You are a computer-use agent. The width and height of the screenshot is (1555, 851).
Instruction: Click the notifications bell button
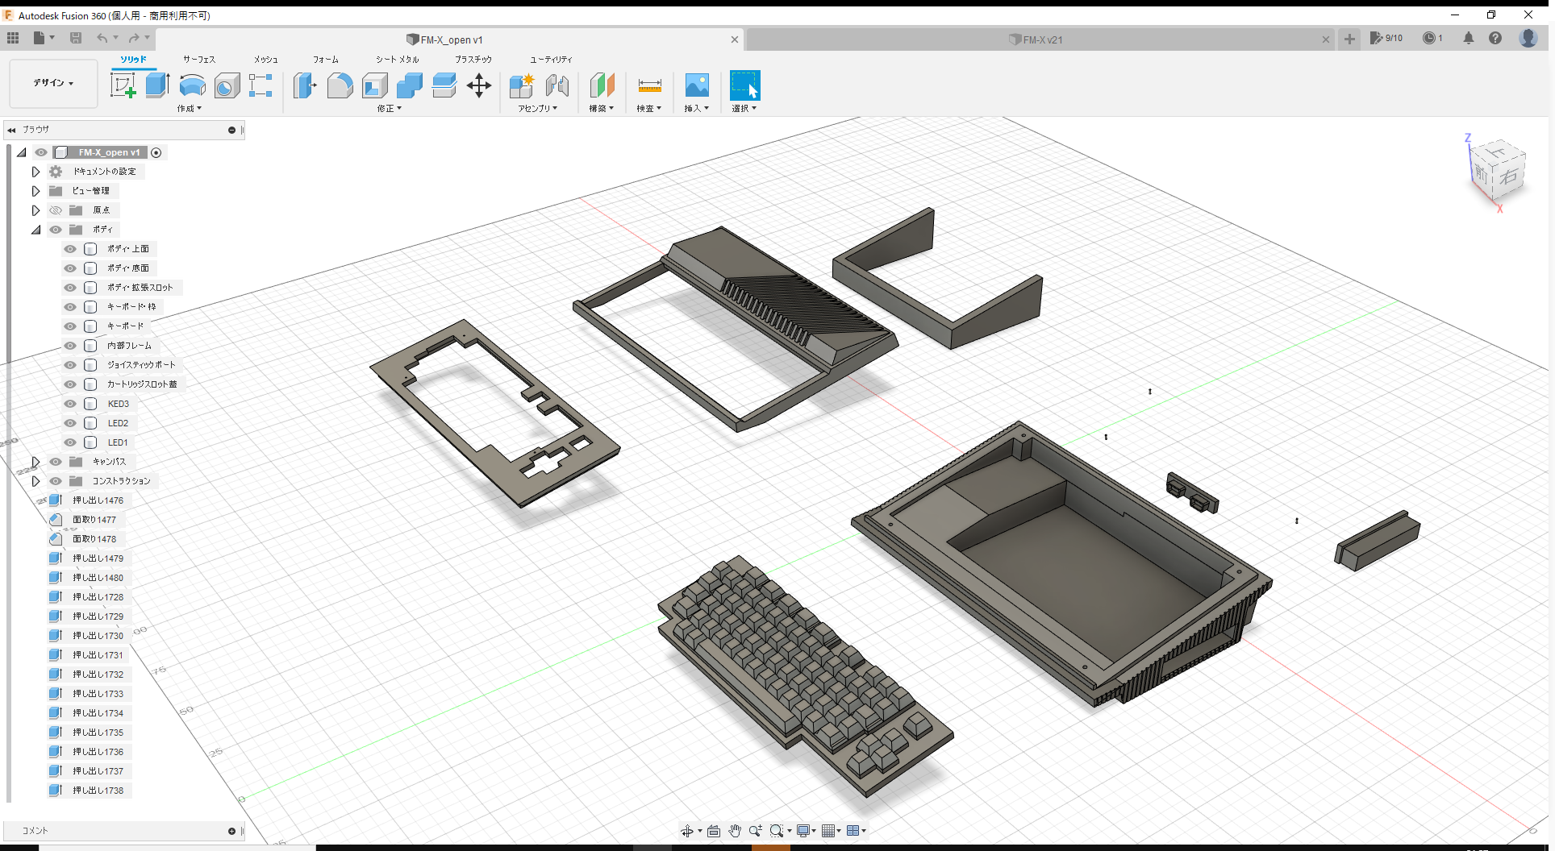point(1469,38)
